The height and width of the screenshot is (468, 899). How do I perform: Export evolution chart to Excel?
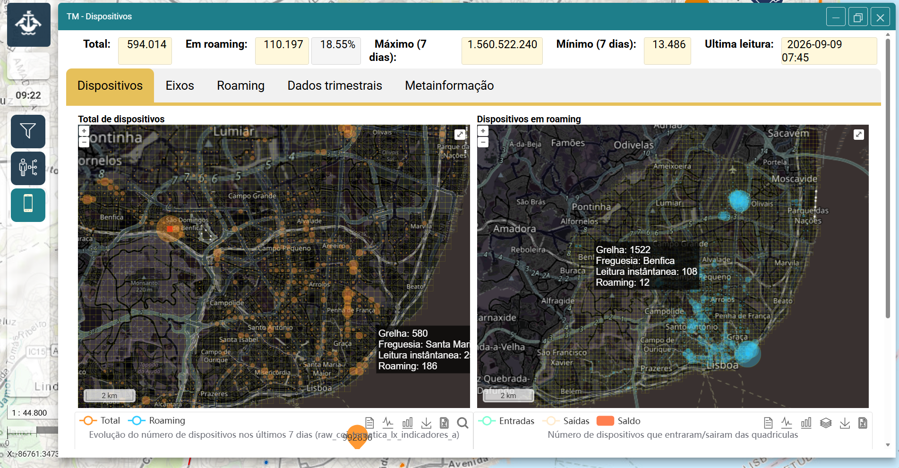tap(444, 423)
